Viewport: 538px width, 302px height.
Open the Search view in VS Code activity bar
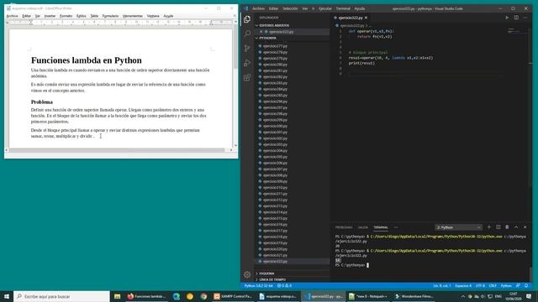click(x=247, y=34)
